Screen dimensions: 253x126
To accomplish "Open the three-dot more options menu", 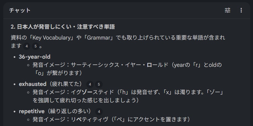I will pos(241,10).
